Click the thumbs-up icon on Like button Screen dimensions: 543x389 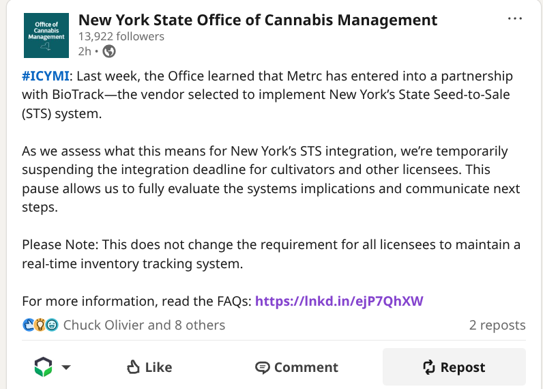[x=134, y=367]
